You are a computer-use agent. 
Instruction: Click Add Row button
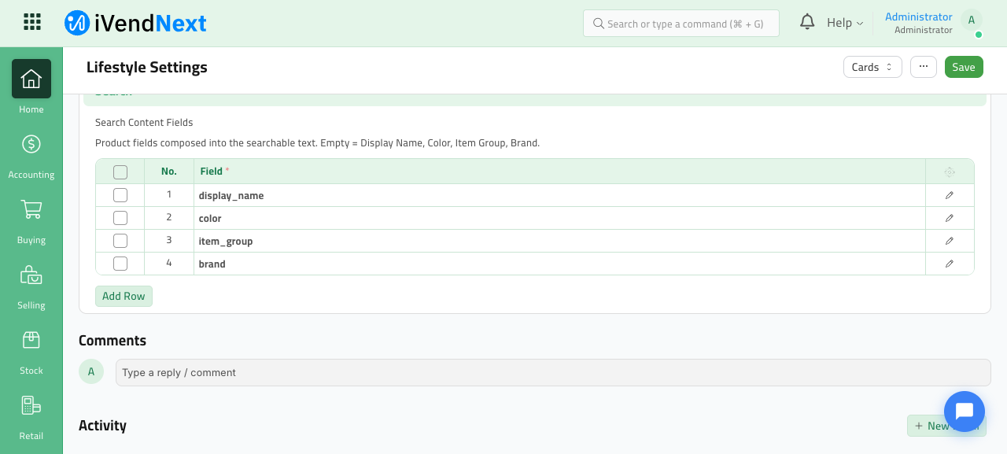(x=124, y=296)
